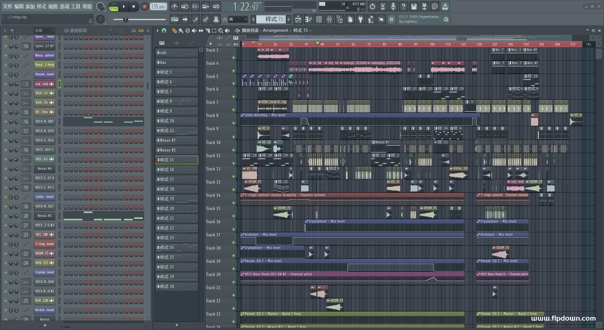Open the tempo tapper icon
The height and width of the screenshot is (330, 604).
(371, 19)
